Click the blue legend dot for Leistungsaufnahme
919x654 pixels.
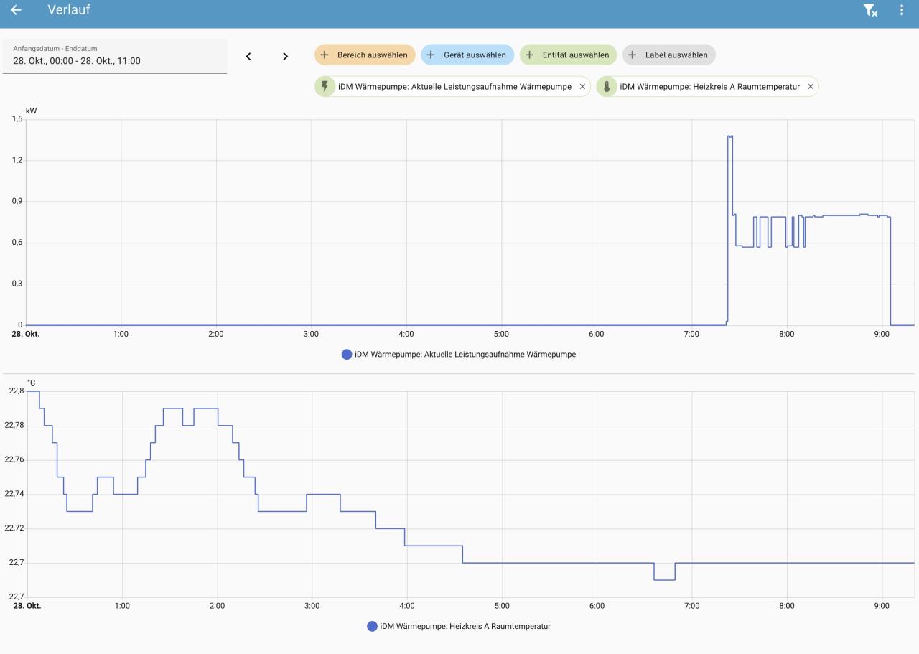[x=347, y=354]
